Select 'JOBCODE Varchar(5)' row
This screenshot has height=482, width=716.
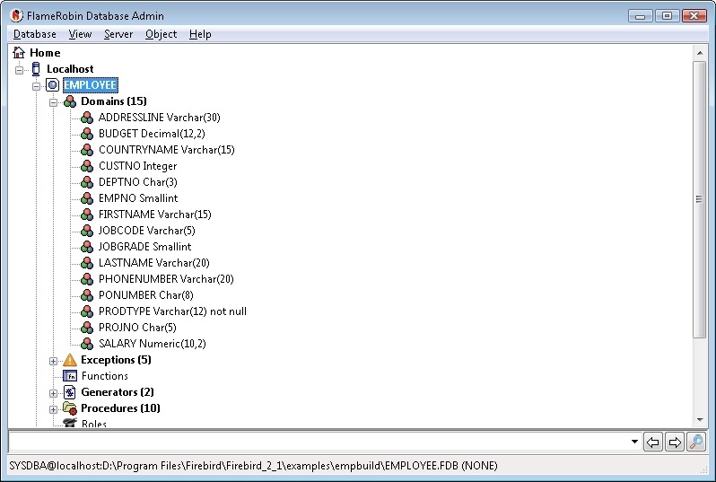(x=146, y=231)
